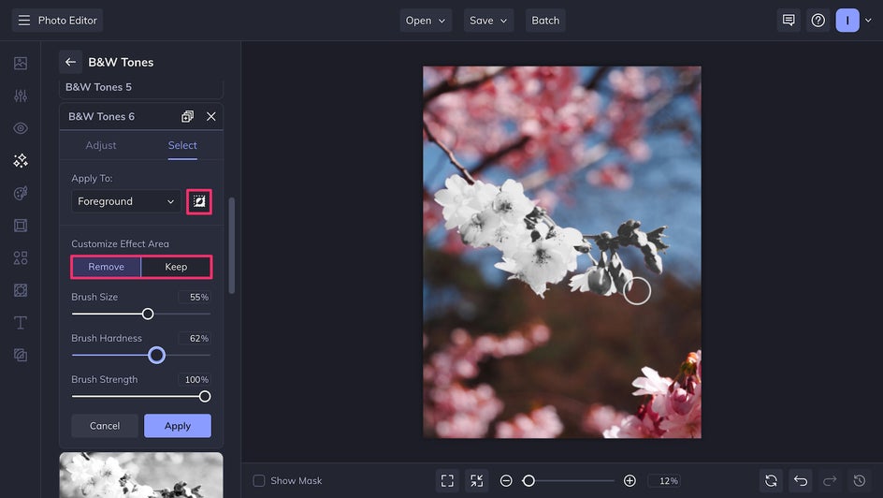883x498 pixels.
Task: Open the Image Manager sidebar icon
Action: [x=21, y=63]
